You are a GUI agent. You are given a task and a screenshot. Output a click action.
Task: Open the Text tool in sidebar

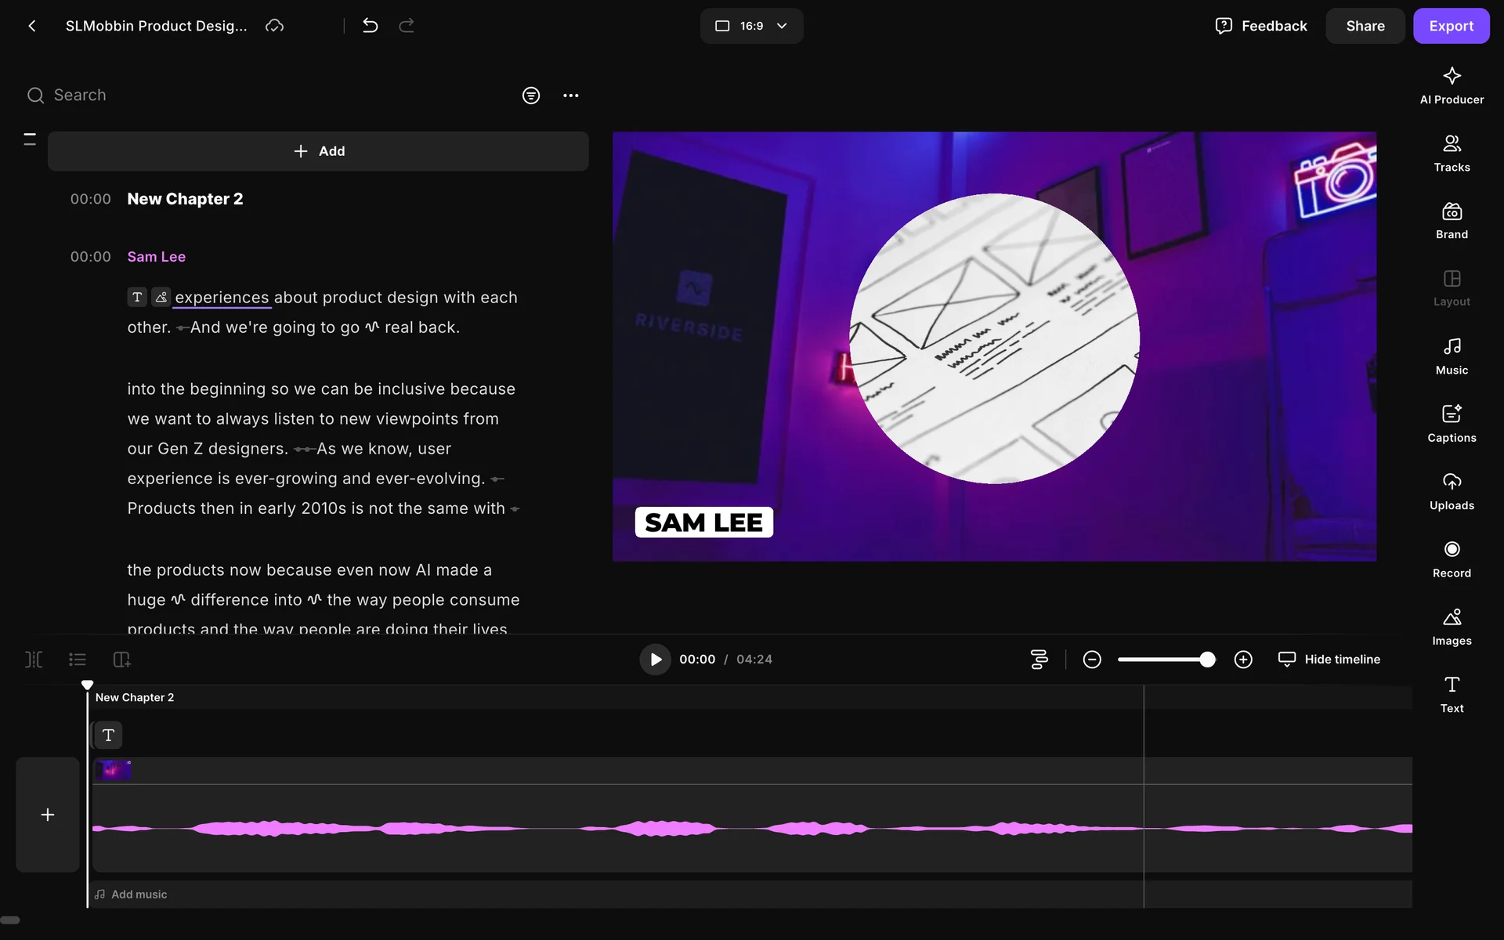(1451, 694)
